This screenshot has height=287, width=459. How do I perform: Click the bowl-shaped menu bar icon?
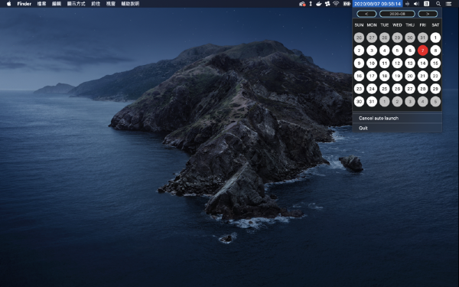[x=319, y=4]
